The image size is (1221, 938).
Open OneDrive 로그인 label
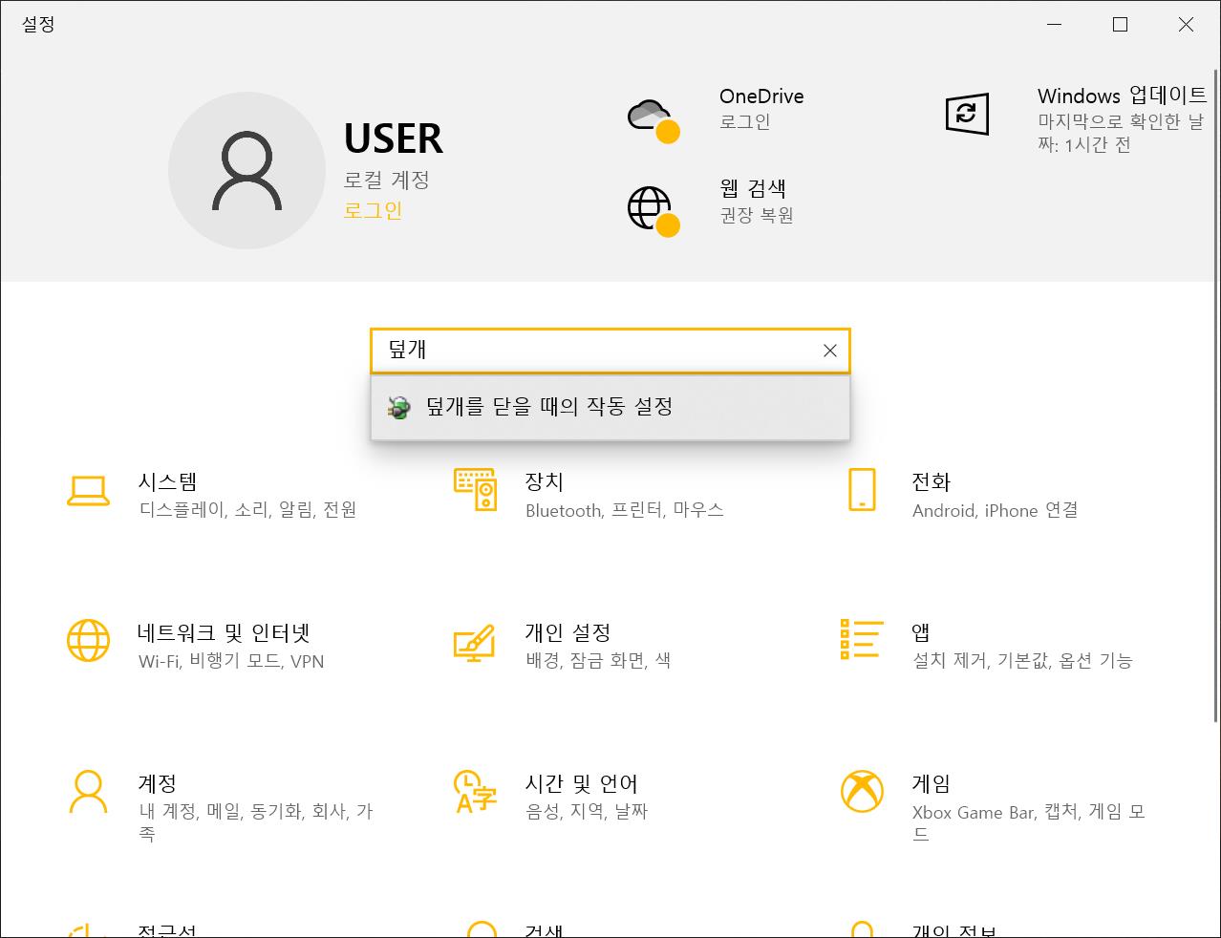pos(744,122)
